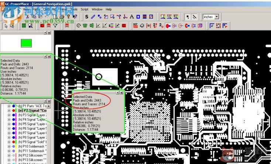This screenshot has width=271, height=164.
Task: Activate the What's This context help pointer
Action: point(75,17)
